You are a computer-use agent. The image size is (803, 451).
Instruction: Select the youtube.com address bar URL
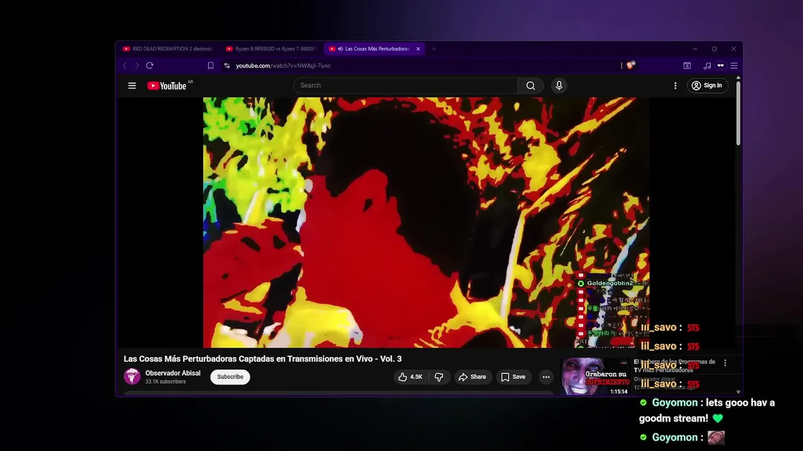pyautogui.click(x=283, y=66)
